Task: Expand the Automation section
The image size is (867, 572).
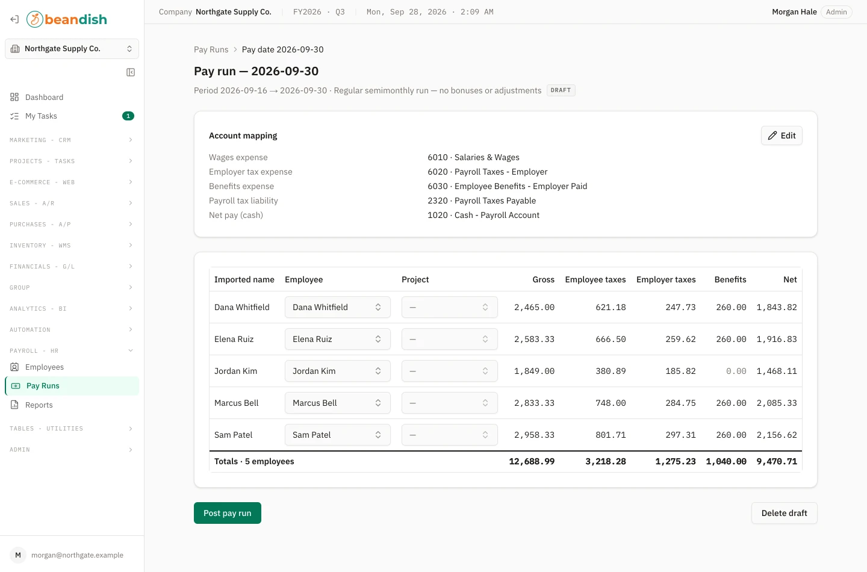Action: pyautogui.click(x=72, y=330)
